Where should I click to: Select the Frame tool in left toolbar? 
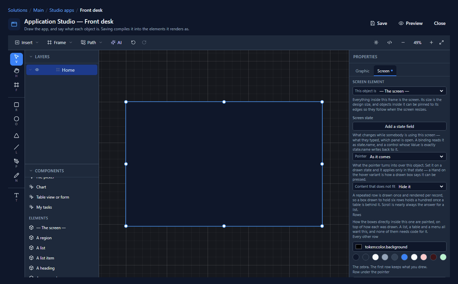[17, 87]
